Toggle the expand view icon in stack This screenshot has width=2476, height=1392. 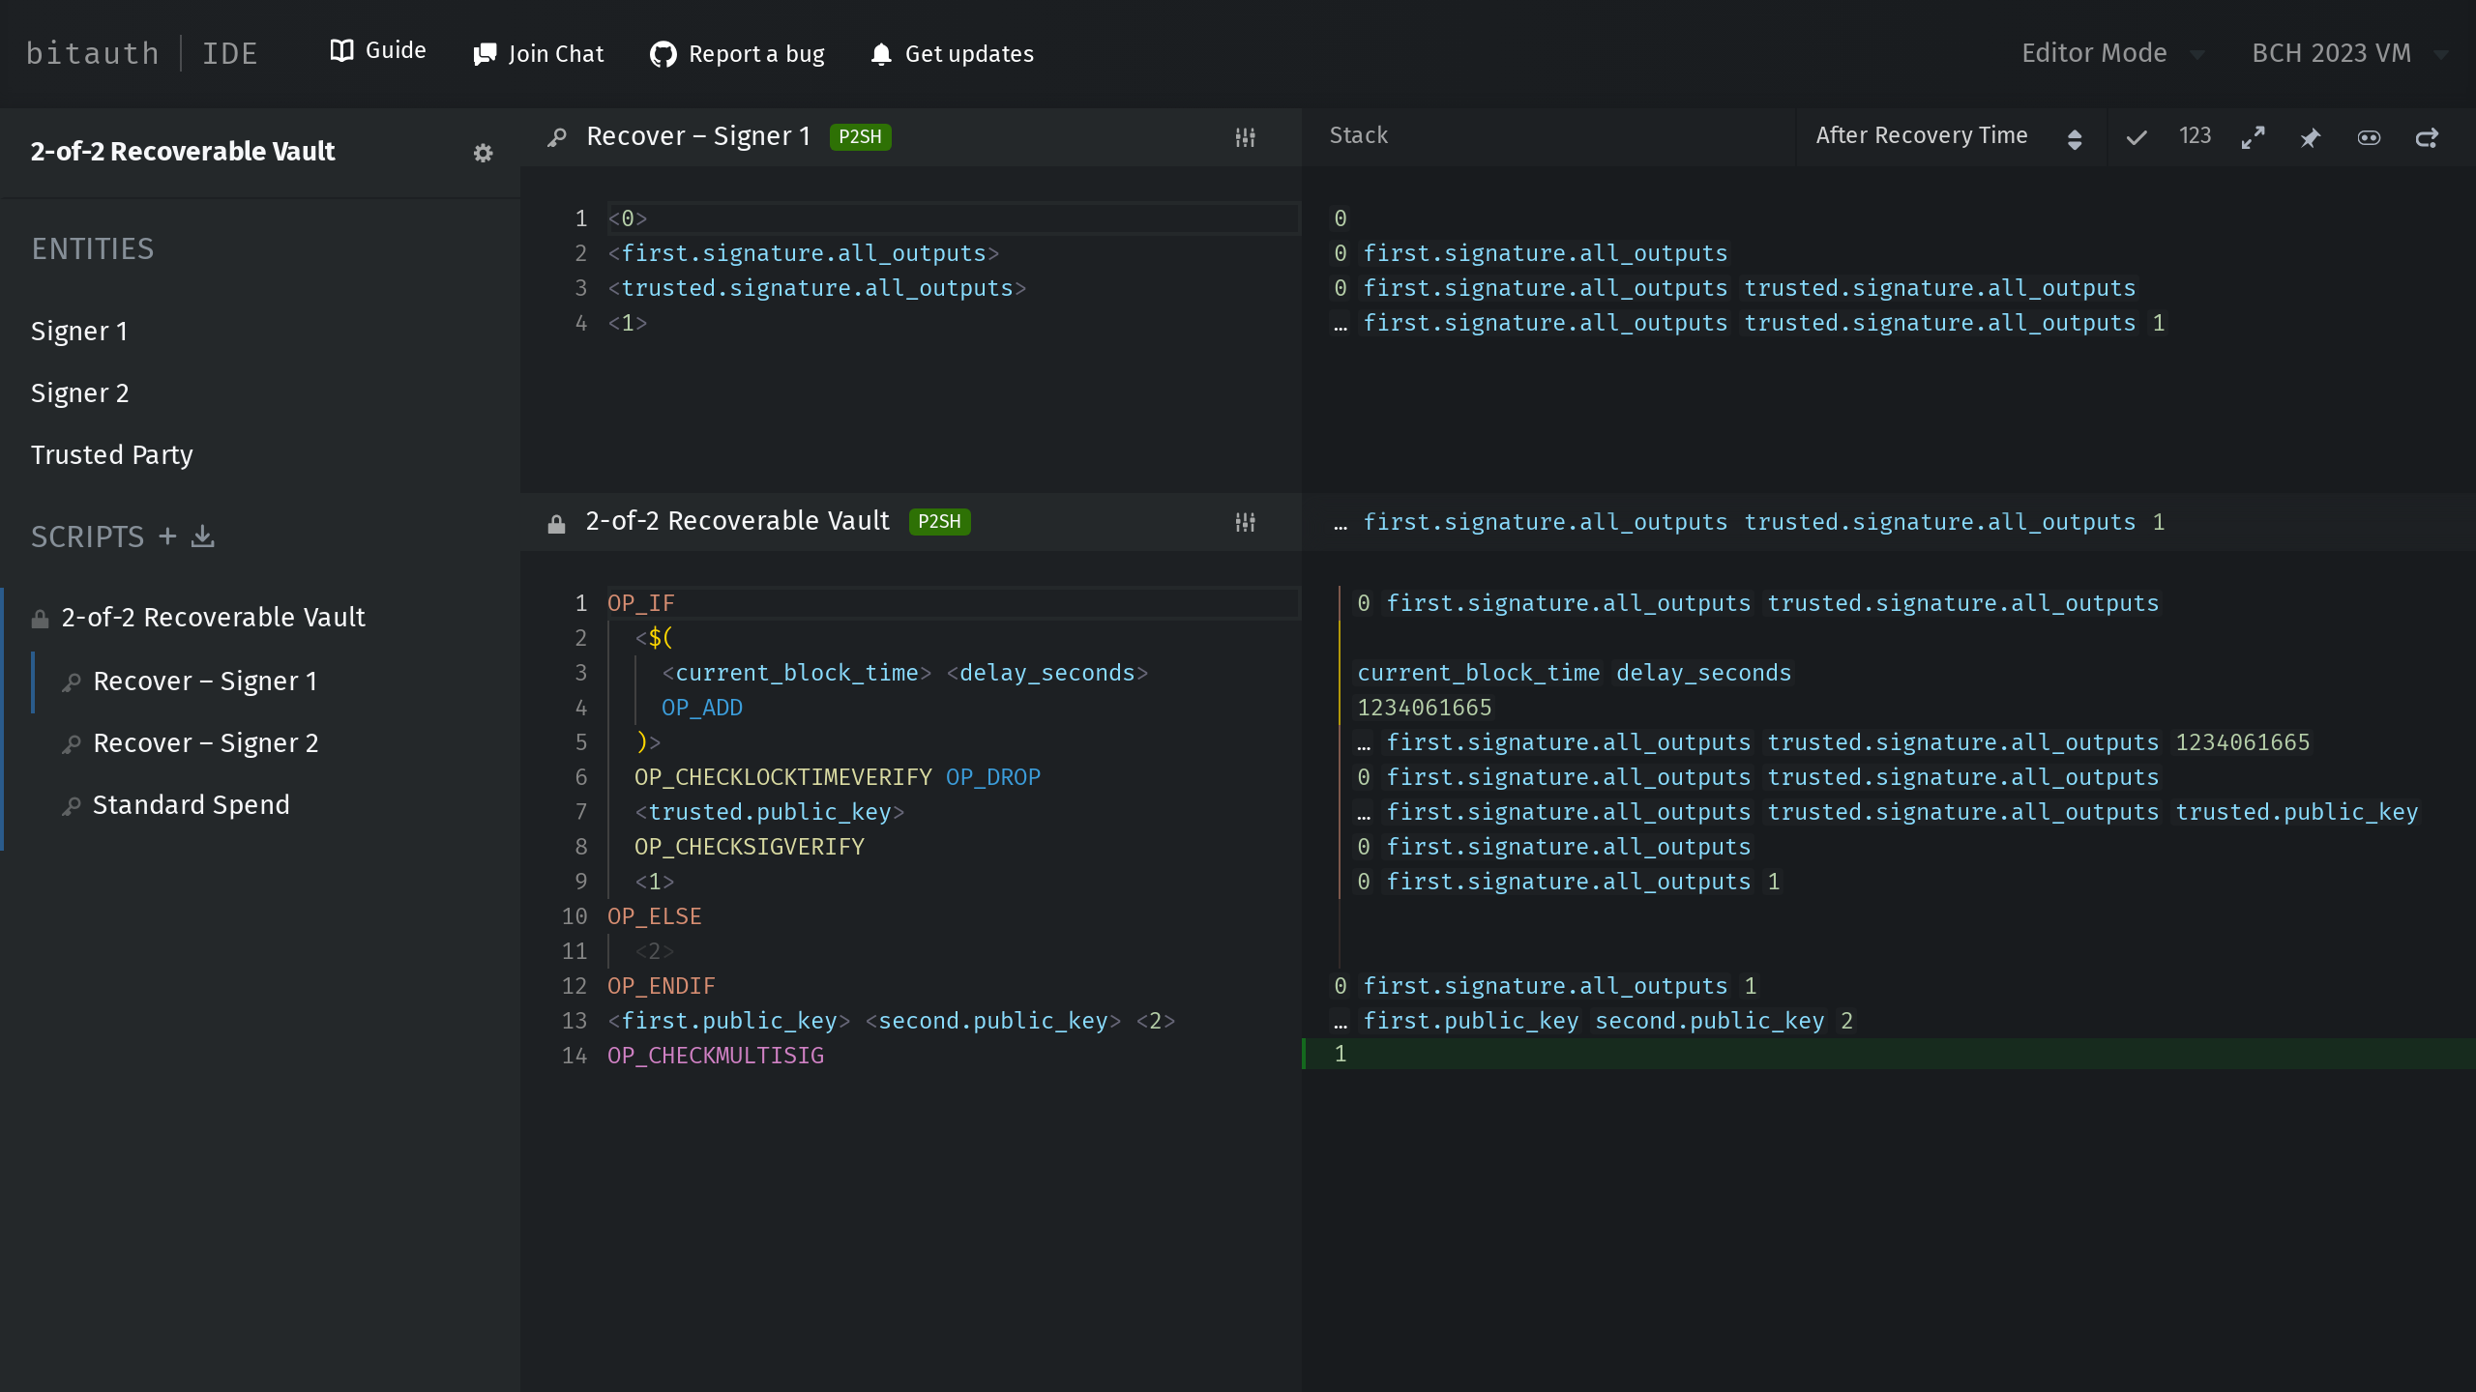2254,136
